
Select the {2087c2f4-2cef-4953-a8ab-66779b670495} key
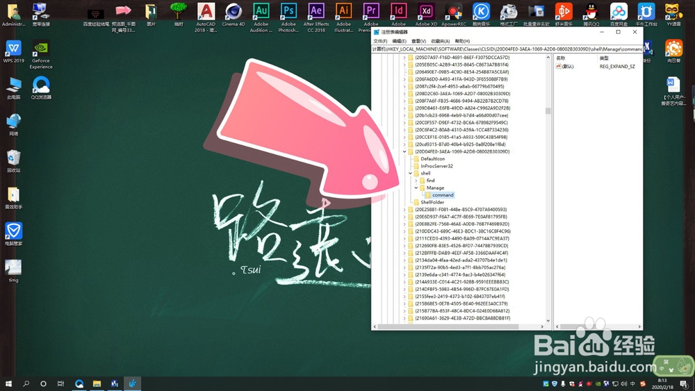pos(459,86)
